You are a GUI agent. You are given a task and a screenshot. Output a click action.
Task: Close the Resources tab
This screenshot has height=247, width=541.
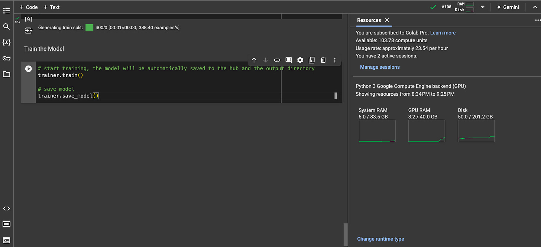pyautogui.click(x=387, y=20)
